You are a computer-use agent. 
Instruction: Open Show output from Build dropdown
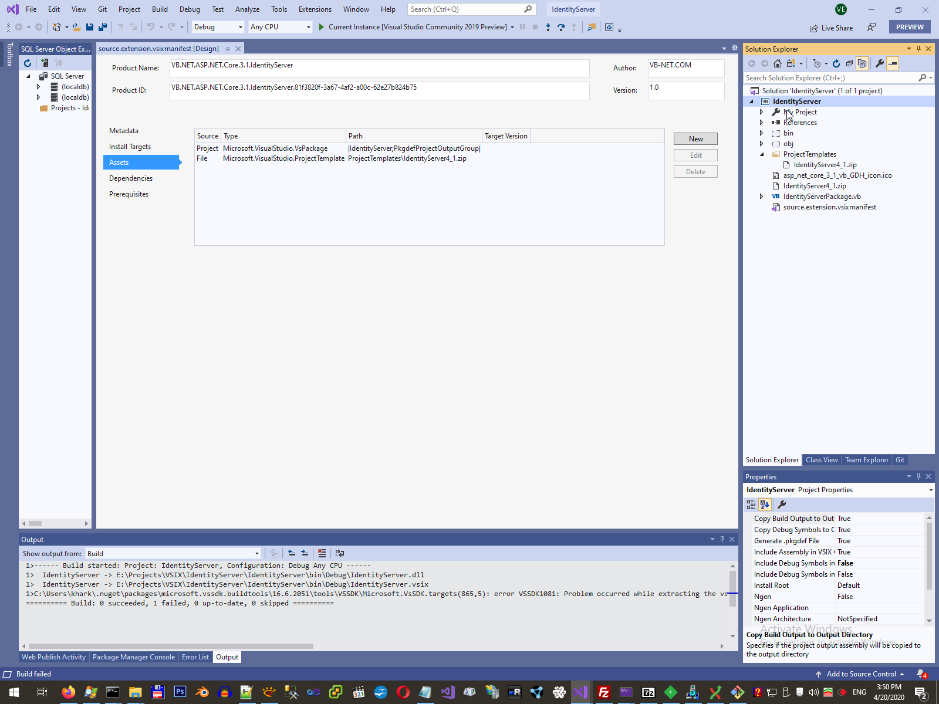(x=173, y=554)
